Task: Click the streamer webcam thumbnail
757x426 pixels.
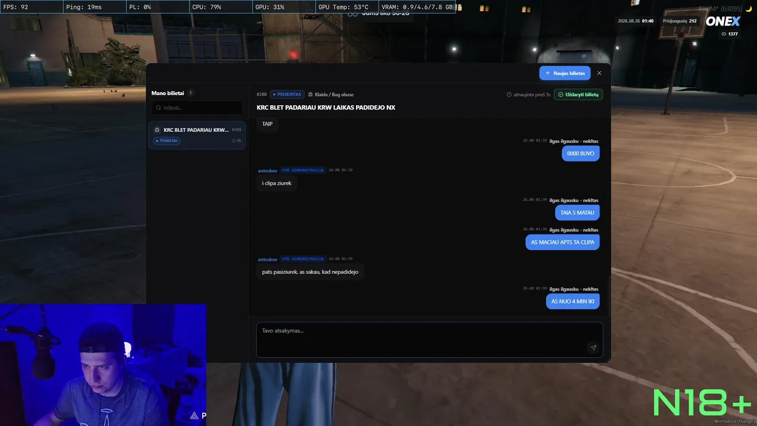Action: point(103,365)
